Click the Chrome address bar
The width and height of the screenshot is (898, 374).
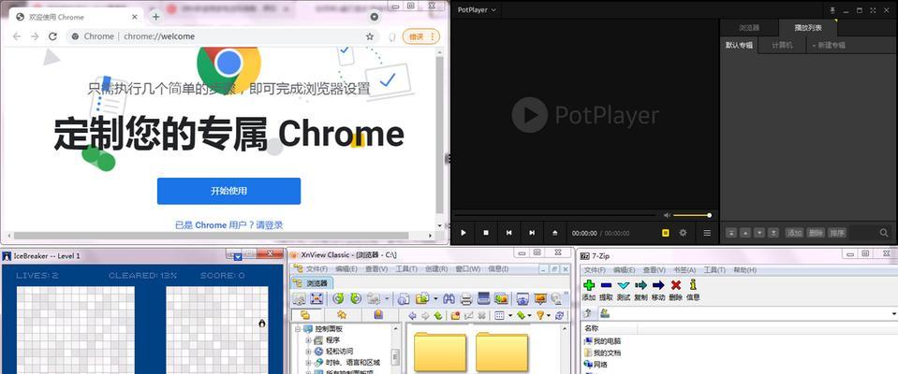click(x=224, y=36)
